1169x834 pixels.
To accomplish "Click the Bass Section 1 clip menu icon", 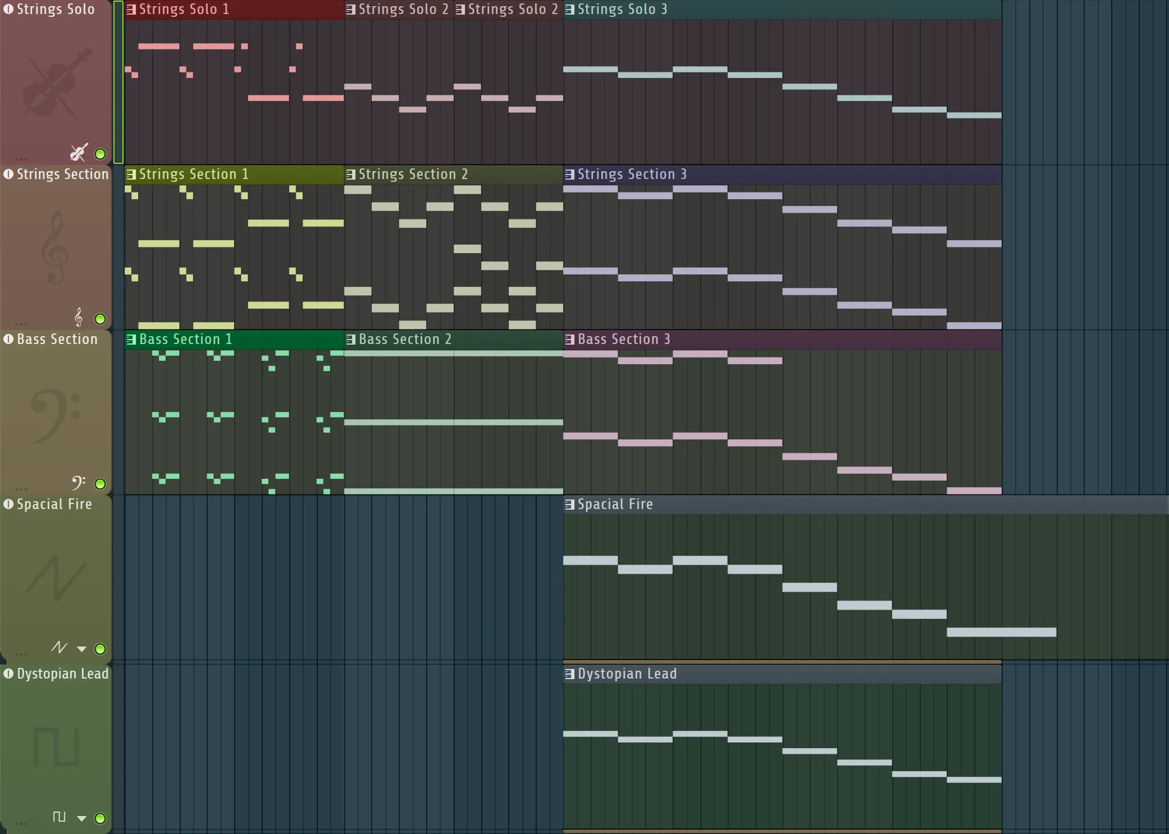I will 131,340.
